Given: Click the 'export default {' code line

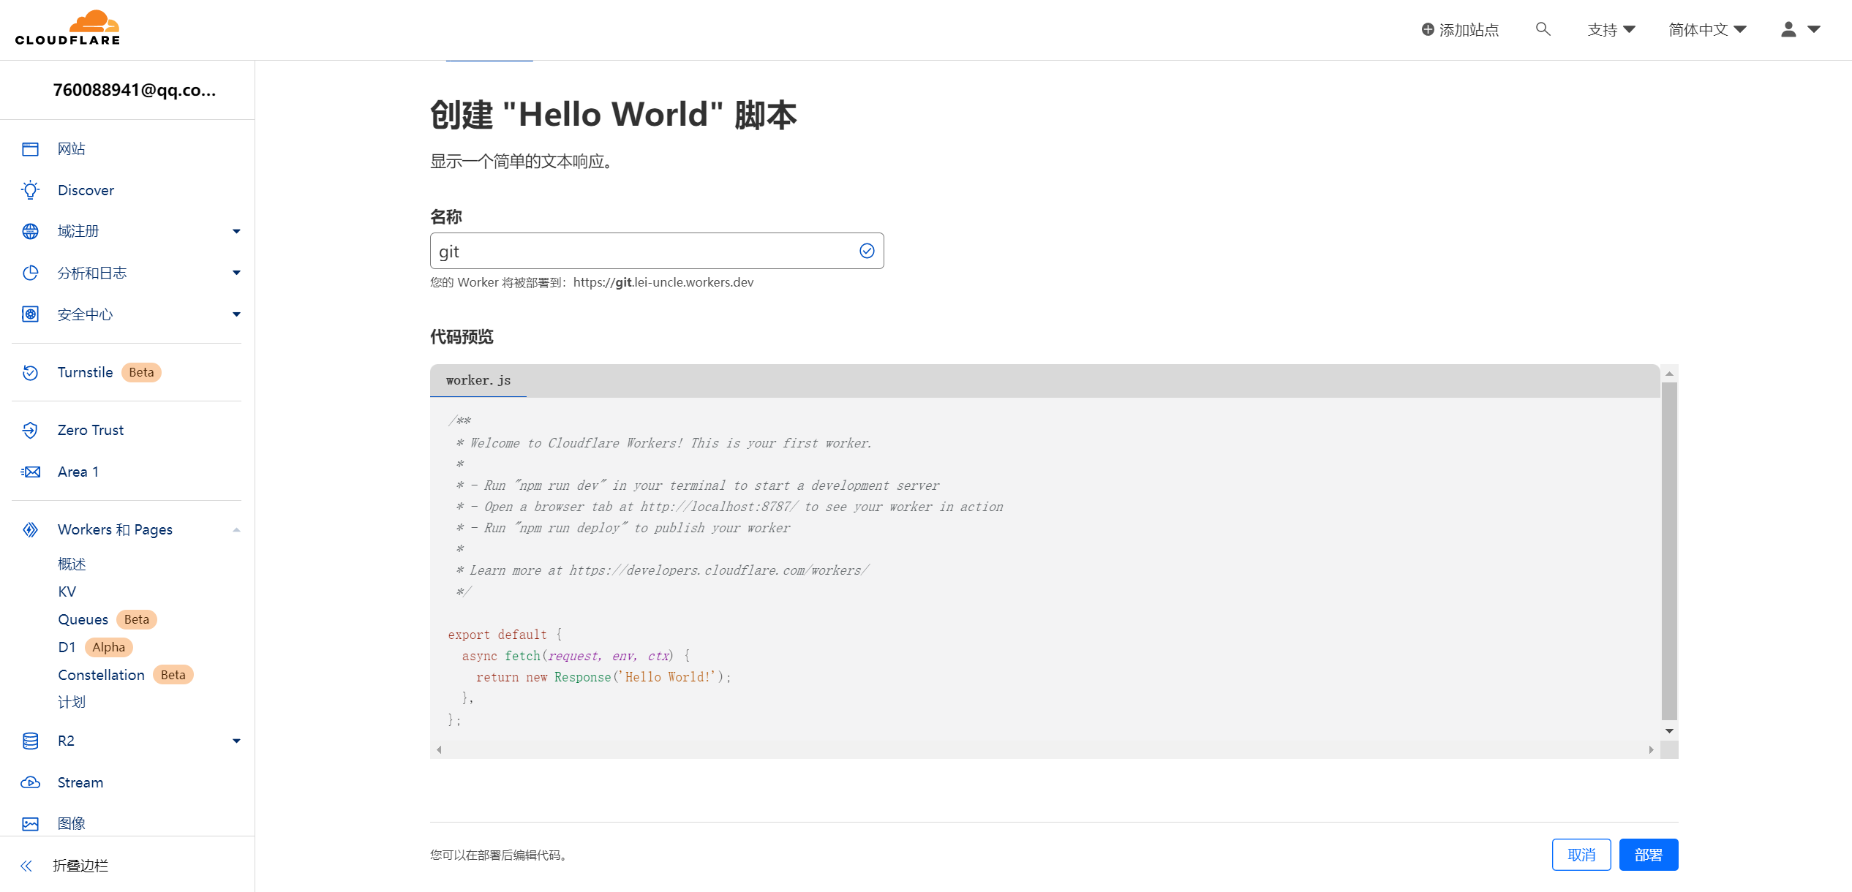Looking at the screenshot, I should tap(505, 635).
